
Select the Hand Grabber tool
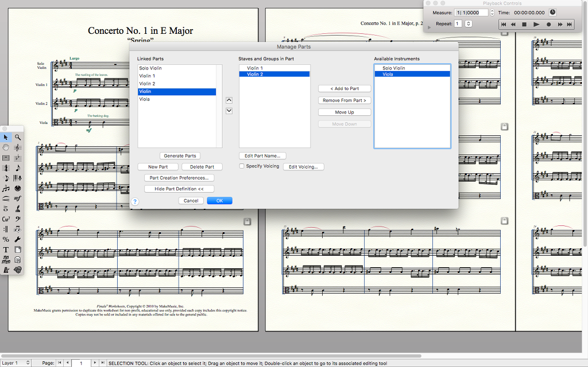click(6, 147)
